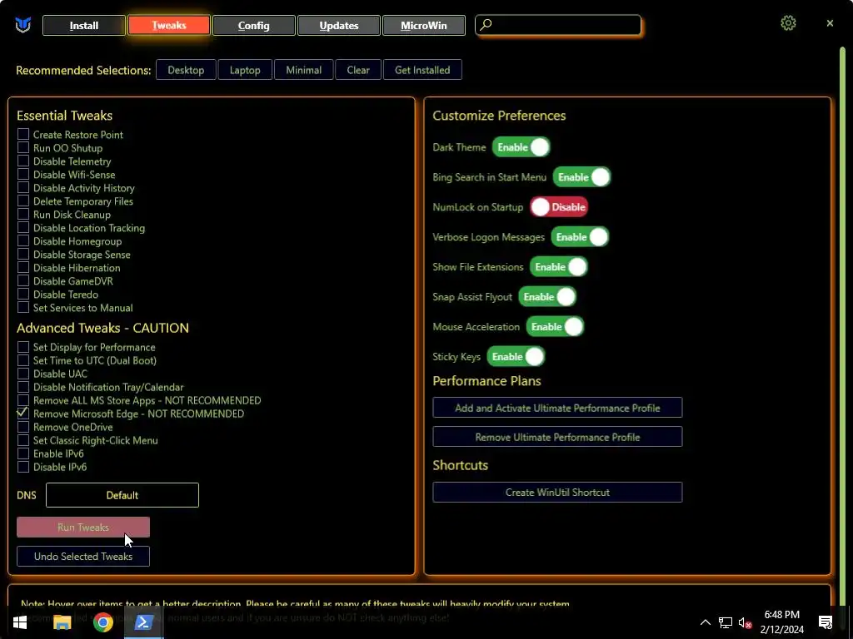Click the WinUtil shield logo icon
853x639 pixels.
coord(22,25)
